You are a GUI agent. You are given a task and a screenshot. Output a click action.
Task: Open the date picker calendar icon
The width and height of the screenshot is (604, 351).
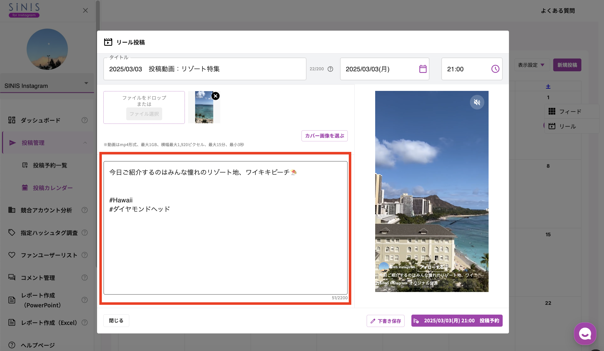click(422, 69)
